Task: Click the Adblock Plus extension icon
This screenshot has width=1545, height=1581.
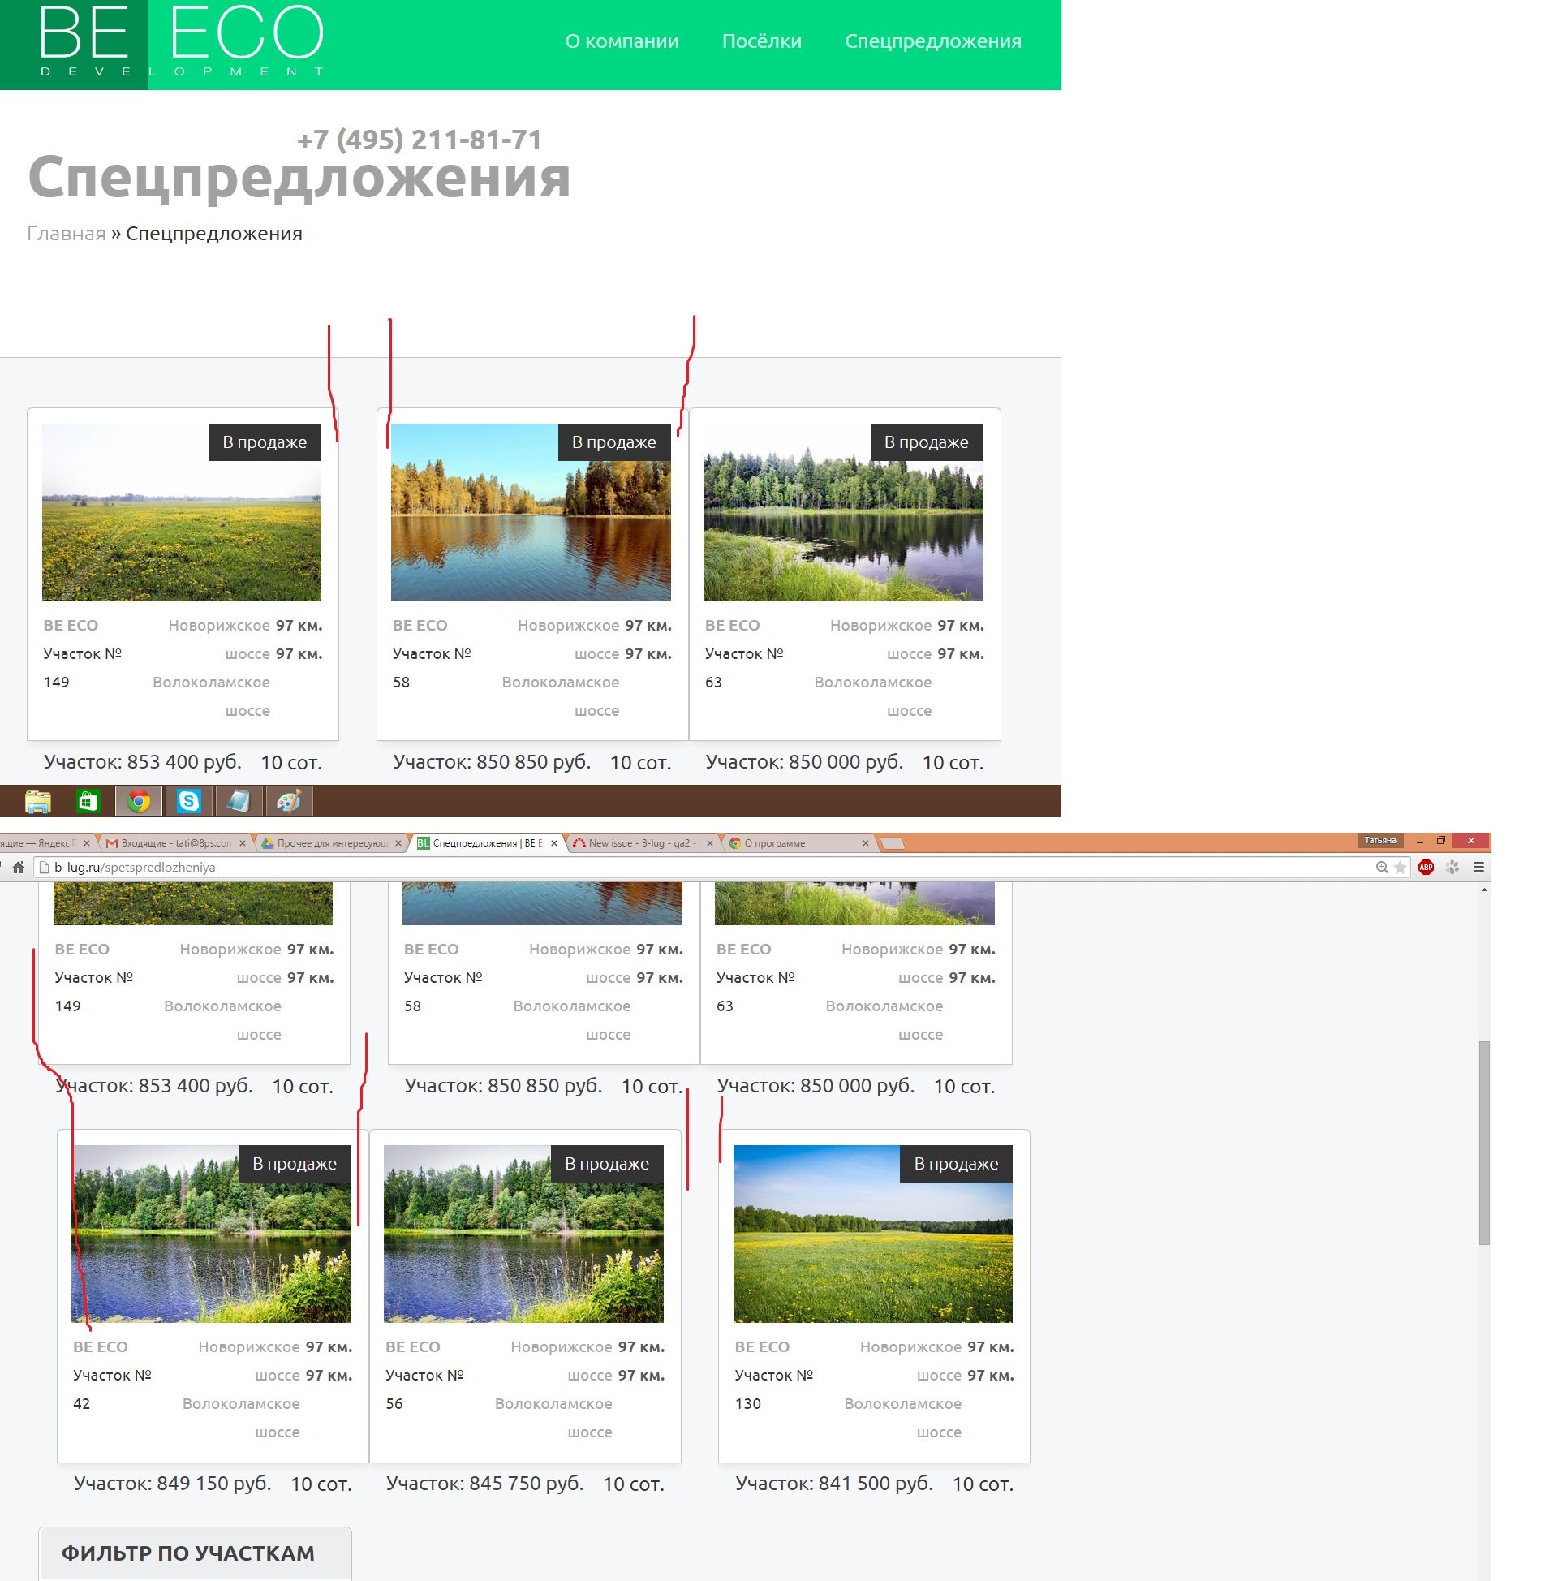Action: click(1426, 867)
